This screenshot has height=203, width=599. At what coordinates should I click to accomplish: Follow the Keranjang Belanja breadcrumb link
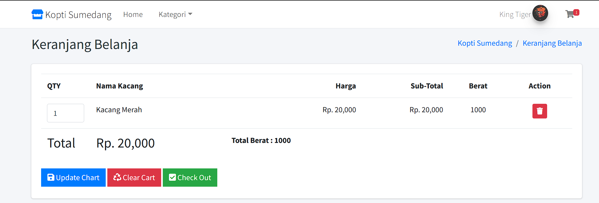click(552, 43)
